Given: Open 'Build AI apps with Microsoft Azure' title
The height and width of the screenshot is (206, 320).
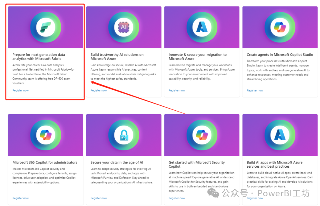Looking at the screenshot, I should point(274,164).
